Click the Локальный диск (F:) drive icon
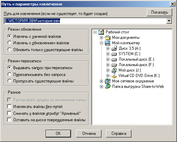 tap(114, 65)
